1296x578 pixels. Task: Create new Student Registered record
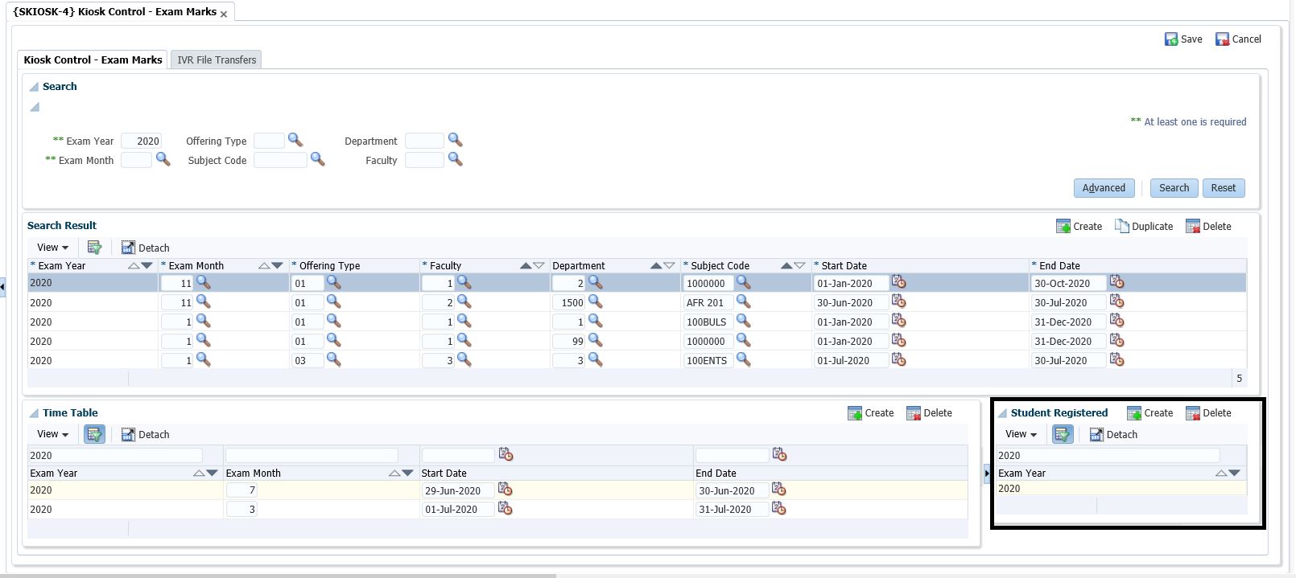1149,412
